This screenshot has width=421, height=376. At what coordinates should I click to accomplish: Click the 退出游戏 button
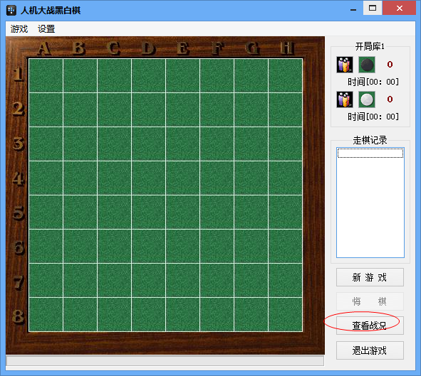370,350
